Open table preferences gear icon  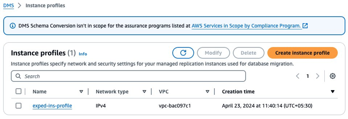[333, 76]
